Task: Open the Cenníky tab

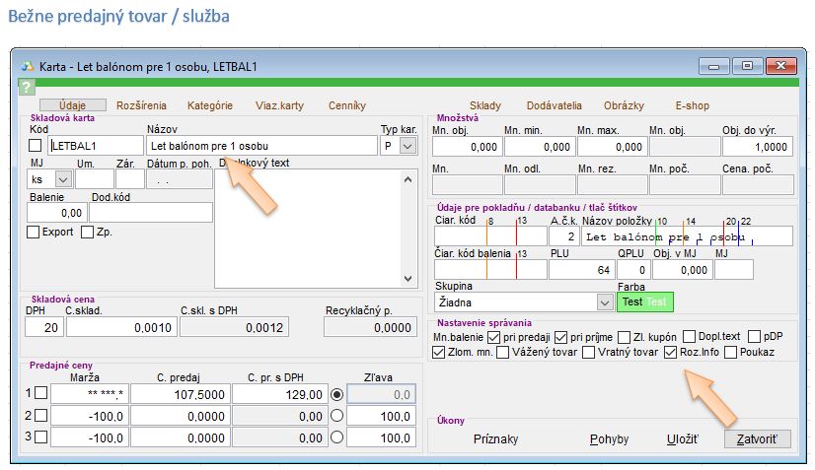Action: [x=346, y=105]
